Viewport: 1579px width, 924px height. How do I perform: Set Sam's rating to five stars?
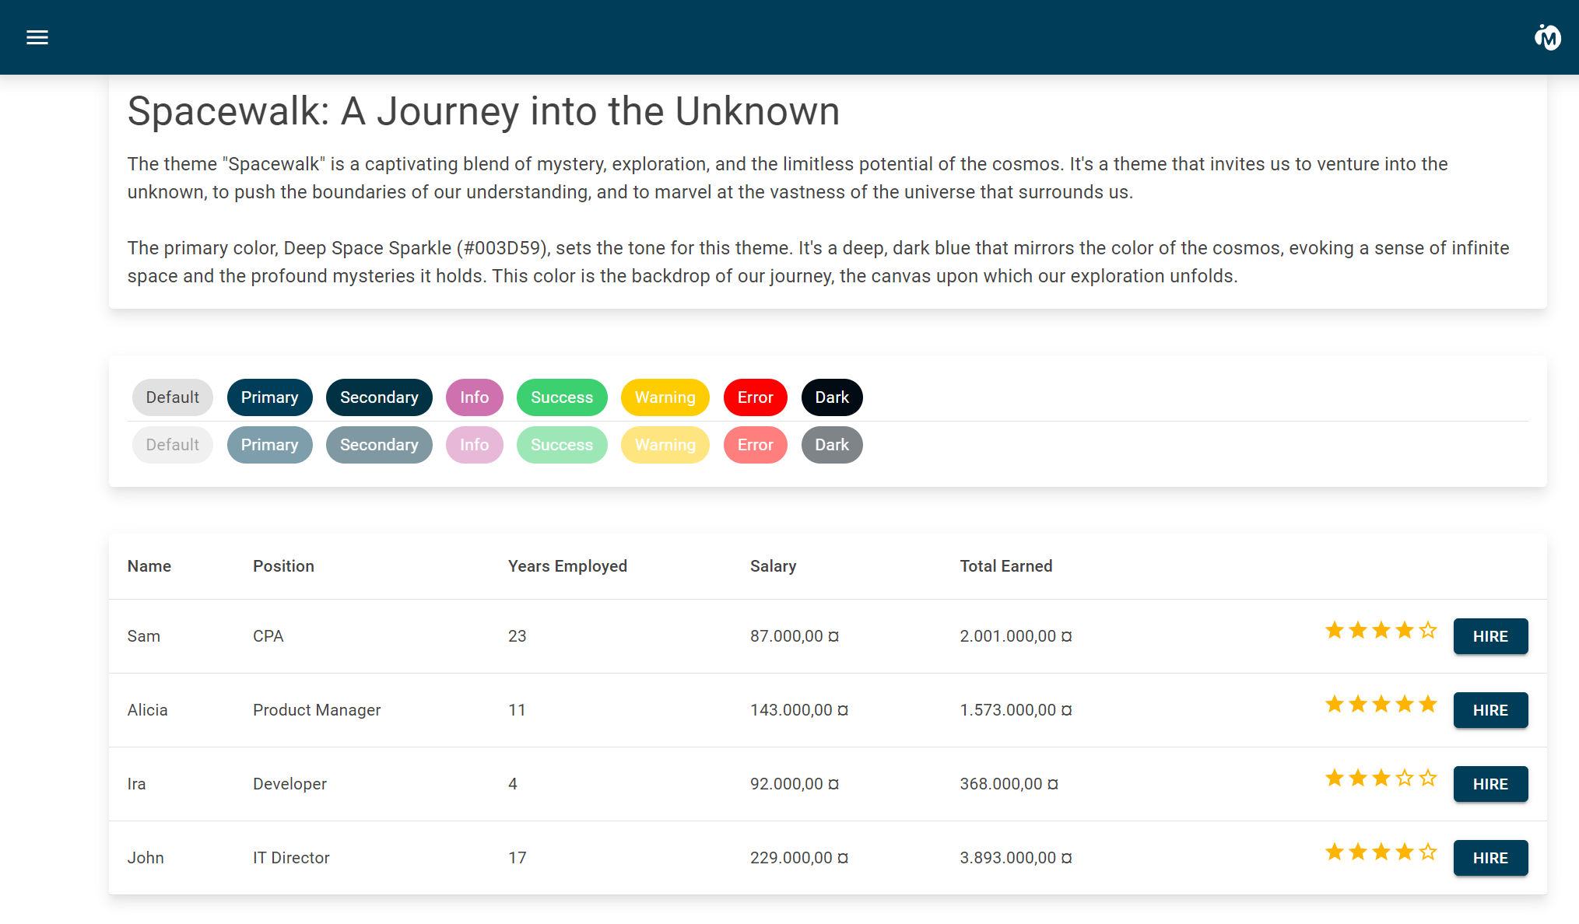click(1428, 630)
